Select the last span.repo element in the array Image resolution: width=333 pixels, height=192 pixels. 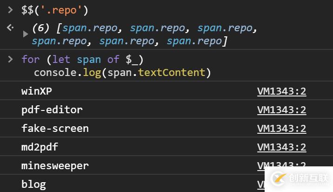194,41
